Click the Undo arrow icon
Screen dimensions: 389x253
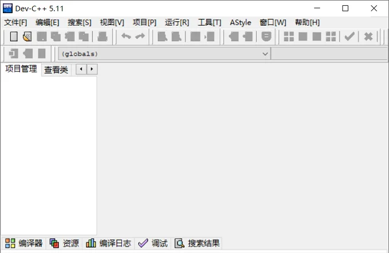pos(126,36)
